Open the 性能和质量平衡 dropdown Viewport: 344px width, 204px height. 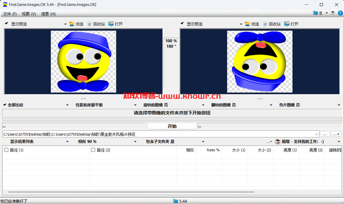(135, 105)
